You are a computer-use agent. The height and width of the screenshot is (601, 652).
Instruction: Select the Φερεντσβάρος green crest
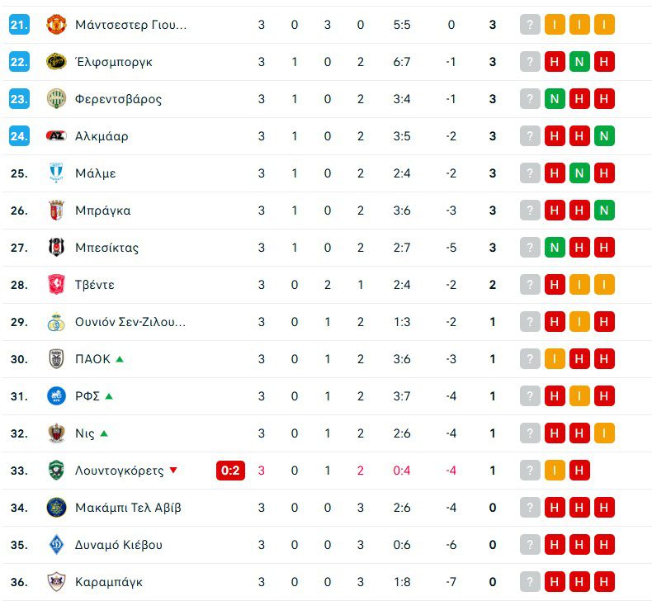tap(55, 99)
